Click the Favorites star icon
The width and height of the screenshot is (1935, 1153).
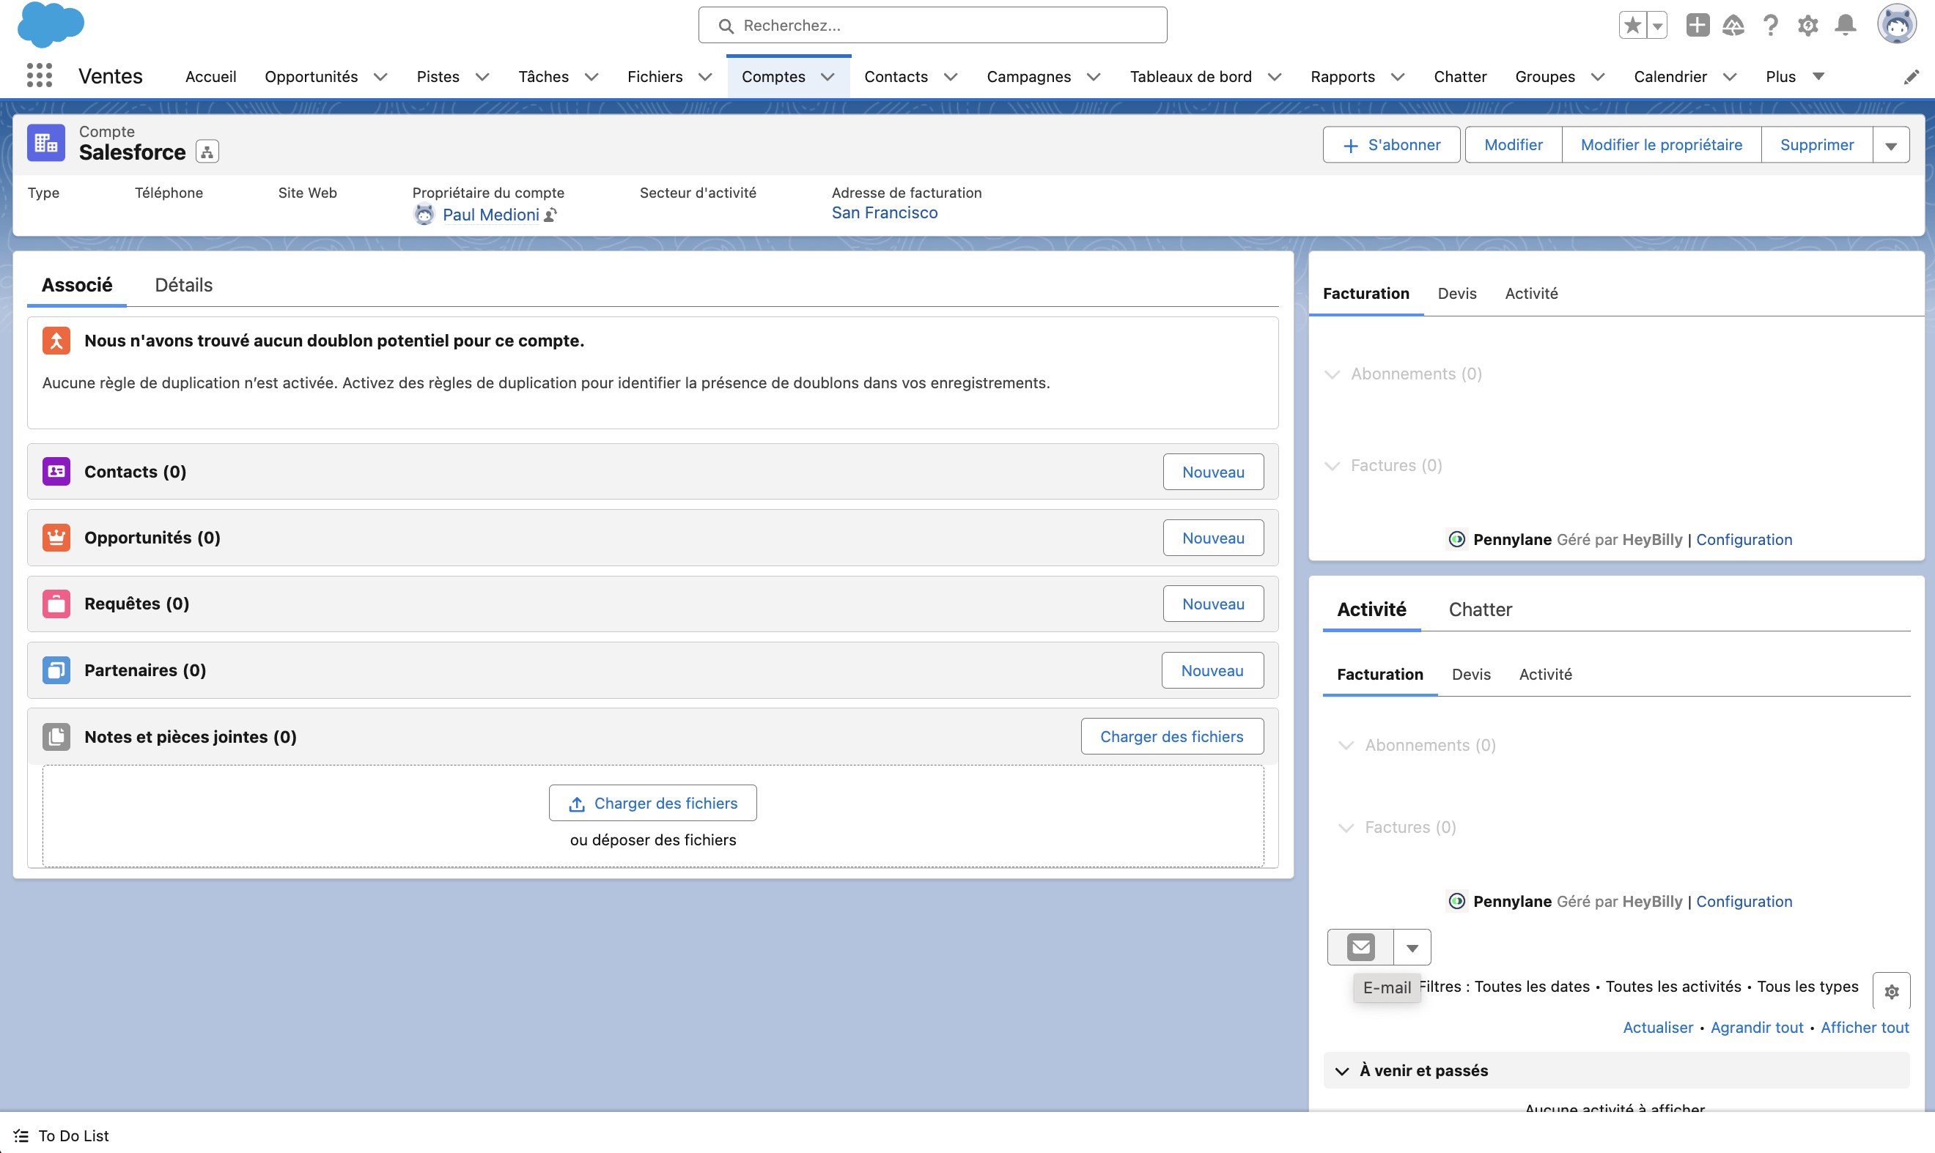click(x=1632, y=26)
